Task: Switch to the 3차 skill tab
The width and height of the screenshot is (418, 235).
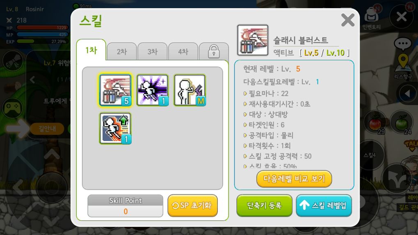Action: click(x=153, y=51)
